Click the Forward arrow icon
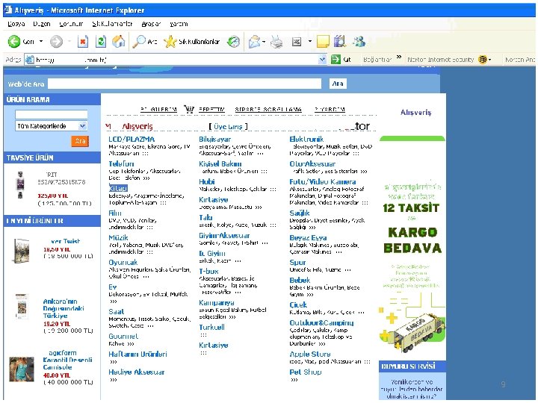 pos(56,42)
